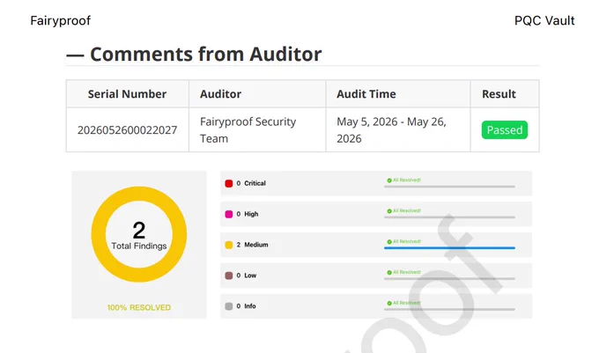The width and height of the screenshot is (599, 353).
Task: Click the green check icon in Critical row
Action: click(389, 180)
